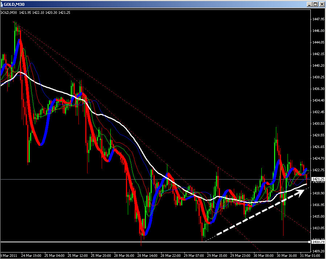Screen dimensions: 326x259
Task: Click the close value 1421.25 in chart header
Action: click(x=64, y=13)
